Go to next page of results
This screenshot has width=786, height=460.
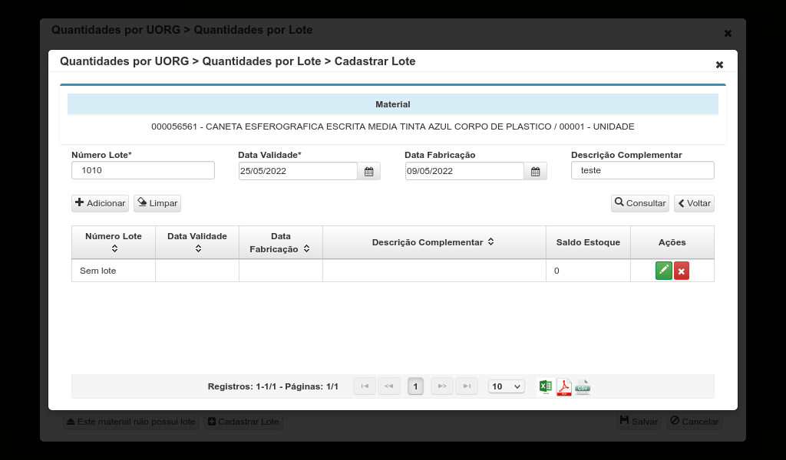coord(442,386)
